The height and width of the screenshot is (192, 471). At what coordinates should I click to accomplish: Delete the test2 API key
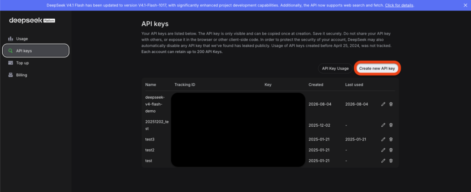(x=391, y=150)
